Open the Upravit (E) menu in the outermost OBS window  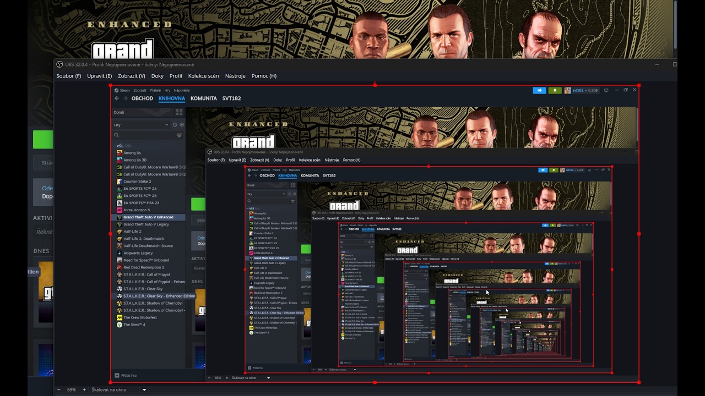point(99,76)
